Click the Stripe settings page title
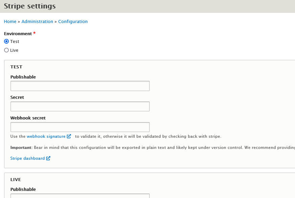 tap(30, 6)
